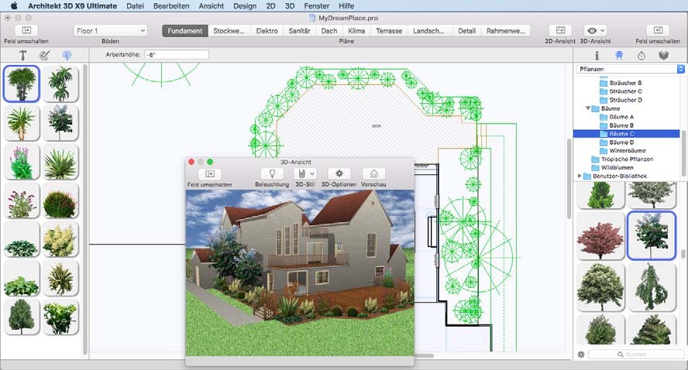
Task: Switch to the Sanitär plan tab
Action: 299,31
